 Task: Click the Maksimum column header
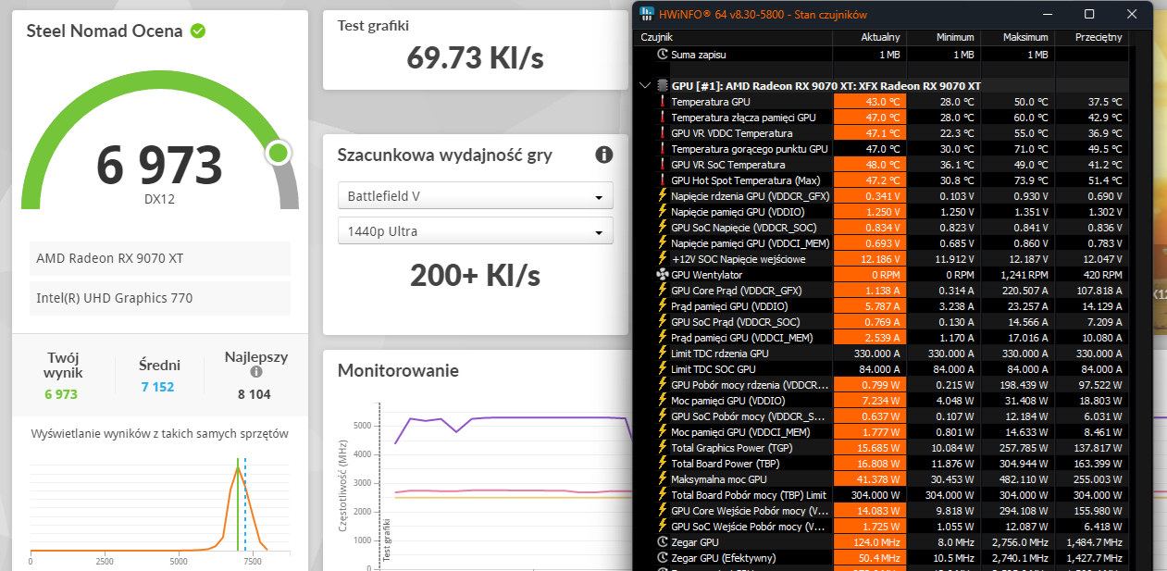click(1017, 38)
